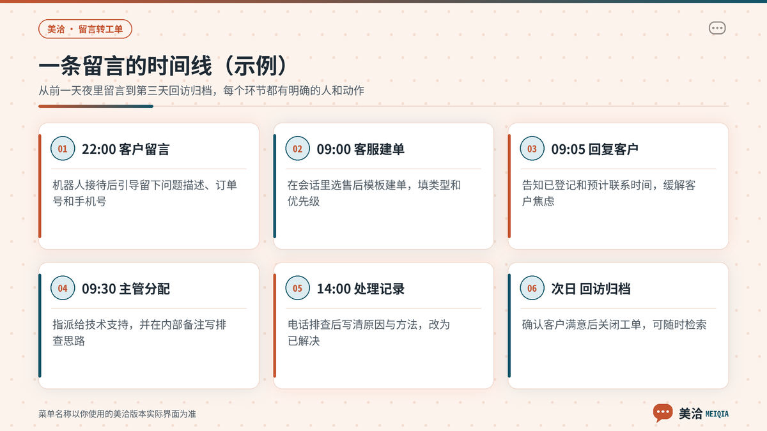
Task: Click the 06 step number badge
Action: pos(532,289)
